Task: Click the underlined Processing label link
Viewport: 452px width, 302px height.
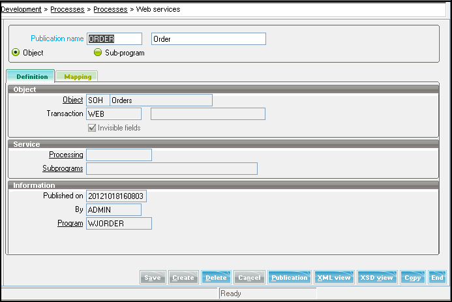Action: pos(66,155)
